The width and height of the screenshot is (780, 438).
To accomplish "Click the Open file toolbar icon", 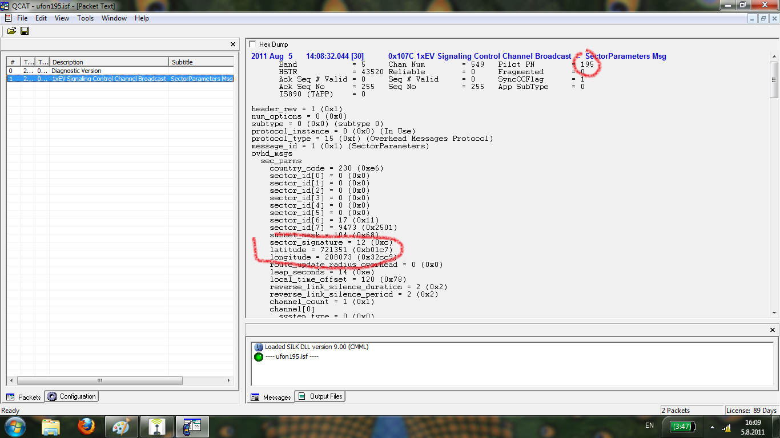I will [x=11, y=31].
